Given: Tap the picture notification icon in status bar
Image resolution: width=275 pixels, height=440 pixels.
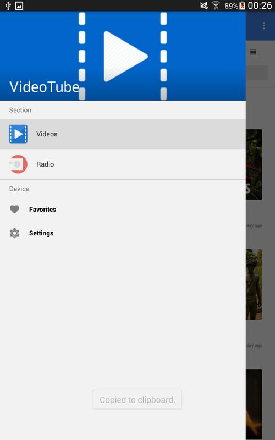Looking at the screenshot, I should coord(19,5).
